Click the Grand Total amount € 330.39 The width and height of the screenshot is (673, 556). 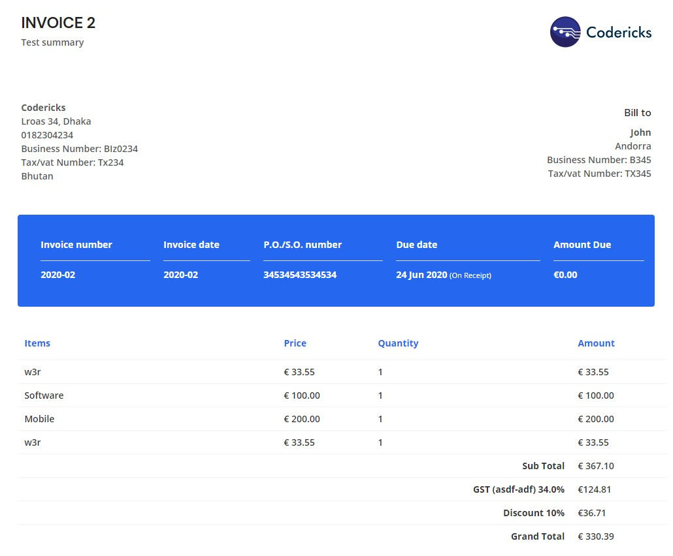coord(596,536)
